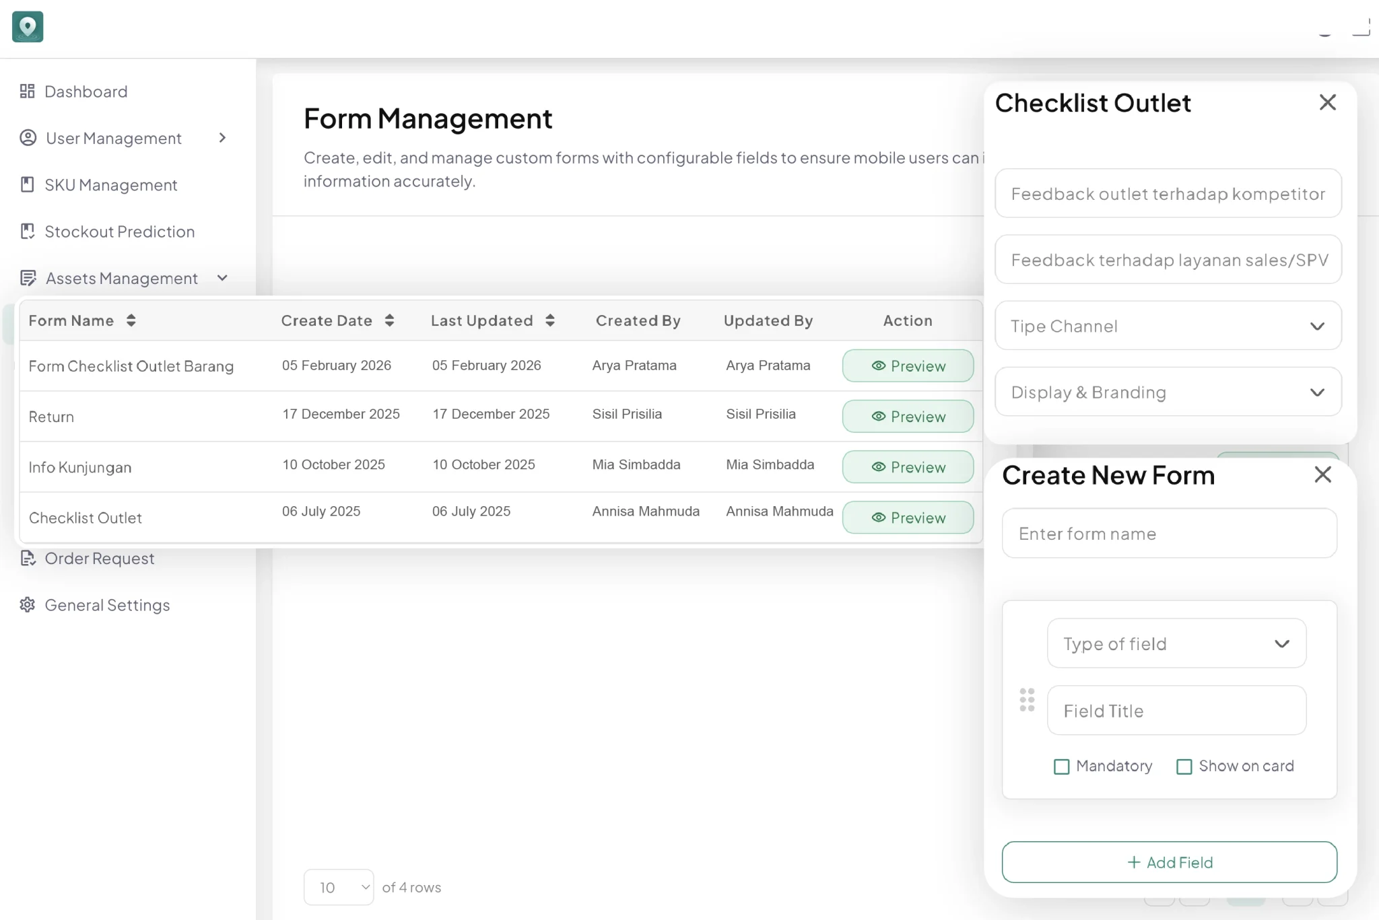
Task: Click the 06 July 2025 last updated cell
Action: 471,511
